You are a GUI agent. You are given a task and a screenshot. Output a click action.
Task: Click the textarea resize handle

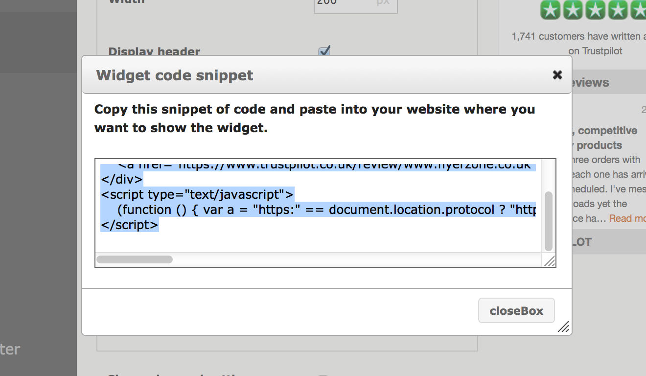(550, 261)
